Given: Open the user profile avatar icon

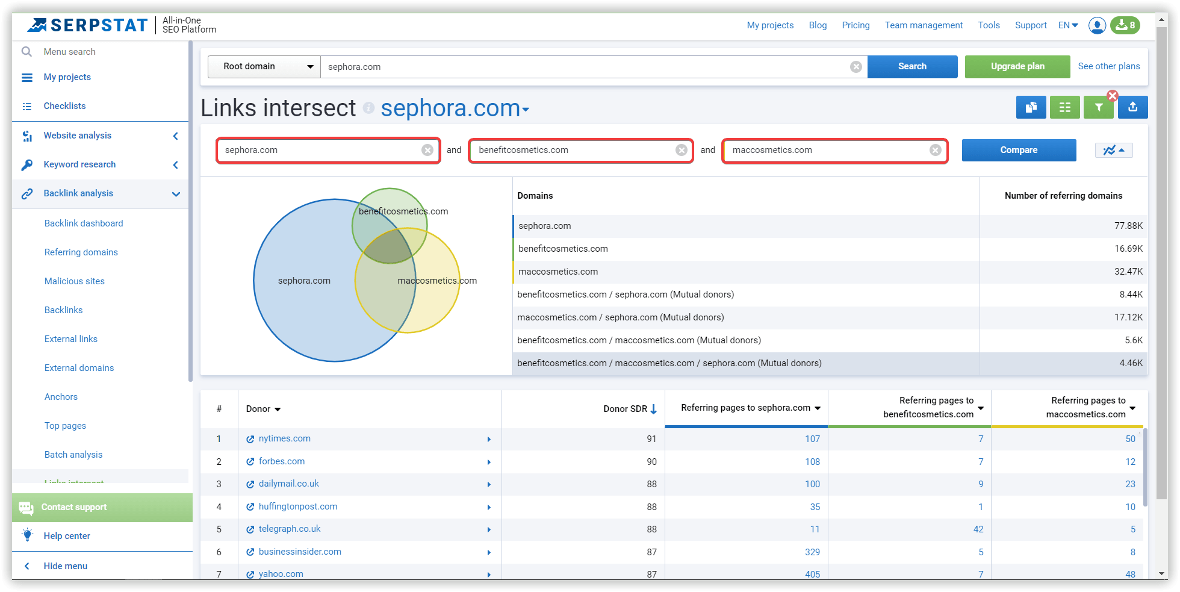Looking at the screenshot, I should click(x=1097, y=25).
